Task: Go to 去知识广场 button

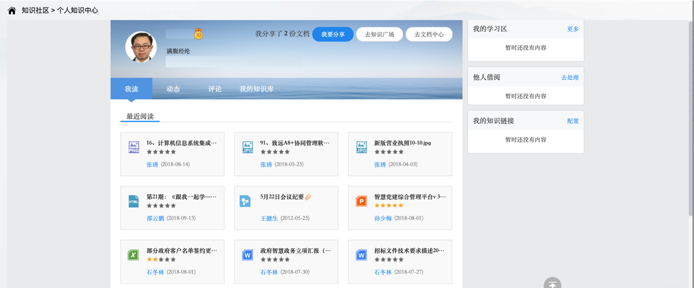Action: tap(380, 34)
